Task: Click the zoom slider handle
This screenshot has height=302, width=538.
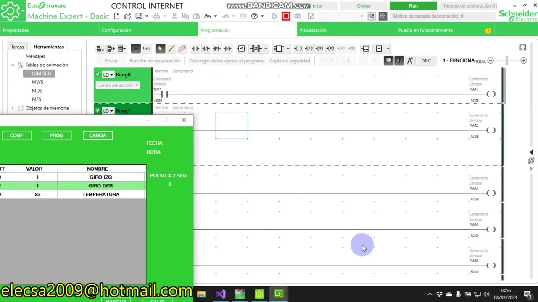Action: 506,61
